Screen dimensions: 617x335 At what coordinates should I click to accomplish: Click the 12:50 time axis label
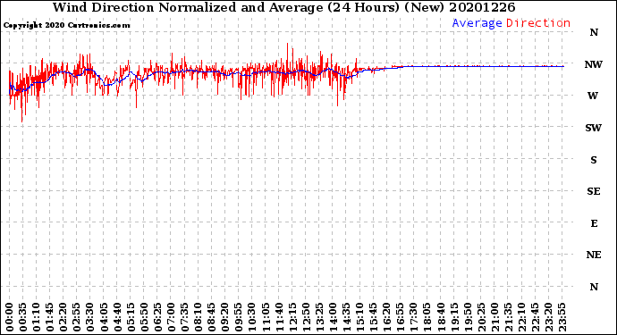pyautogui.click(x=306, y=317)
